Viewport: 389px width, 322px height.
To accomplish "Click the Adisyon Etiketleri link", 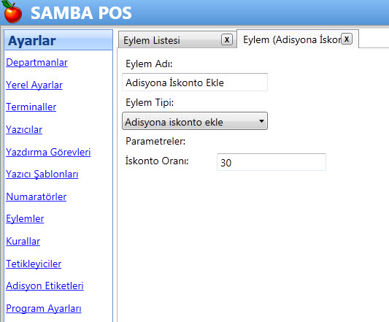I will [x=45, y=285].
